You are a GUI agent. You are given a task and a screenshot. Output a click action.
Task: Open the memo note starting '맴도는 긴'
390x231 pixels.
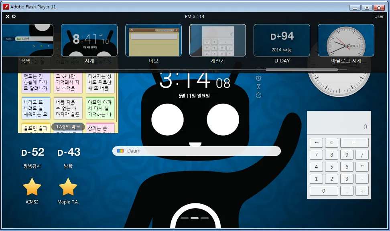[x=36, y=82]
